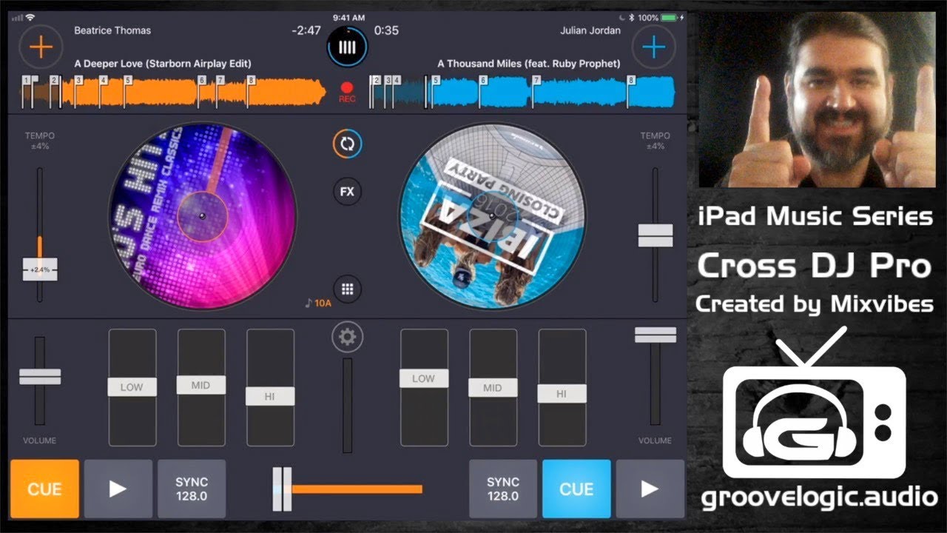The image size is (947, 533).
Task: Load a track with orange plus button
Action: [x=41, y=47]
